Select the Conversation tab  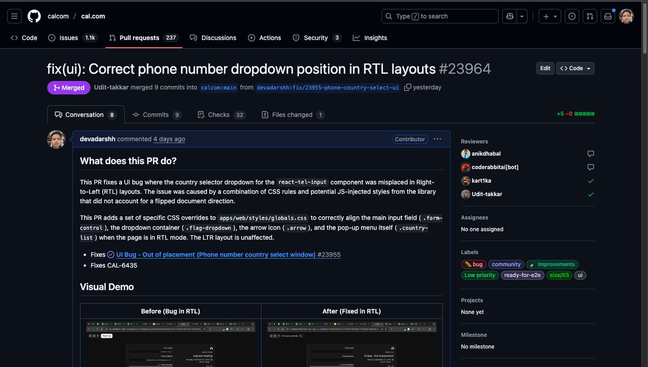point(86,114)
